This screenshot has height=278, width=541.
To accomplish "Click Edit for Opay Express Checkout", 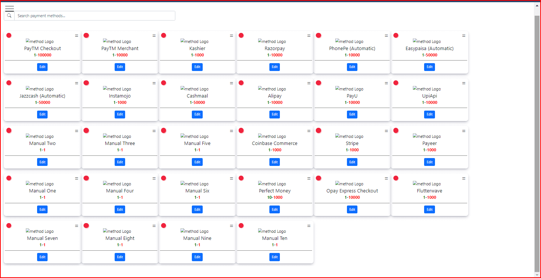I will (x=352, y=209).
